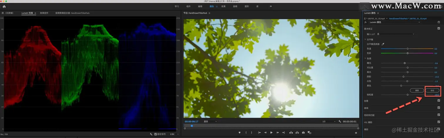
Task: Click the 自动 tone button
Action: (x=432, y=90)
